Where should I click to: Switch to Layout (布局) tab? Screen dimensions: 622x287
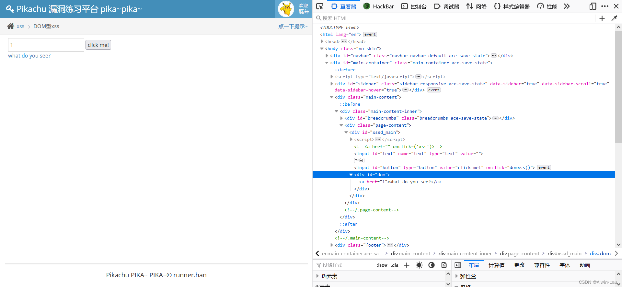tap(474, 265)
